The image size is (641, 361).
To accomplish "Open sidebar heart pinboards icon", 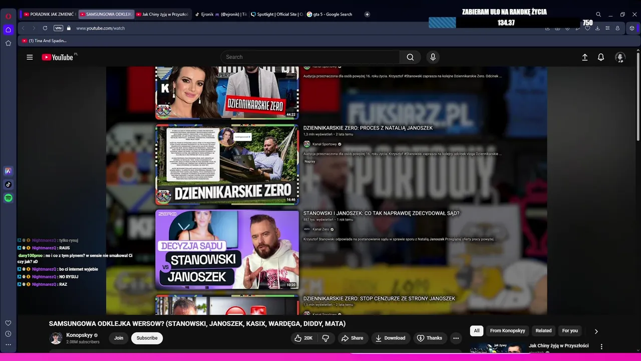I will tap(8, 323).
